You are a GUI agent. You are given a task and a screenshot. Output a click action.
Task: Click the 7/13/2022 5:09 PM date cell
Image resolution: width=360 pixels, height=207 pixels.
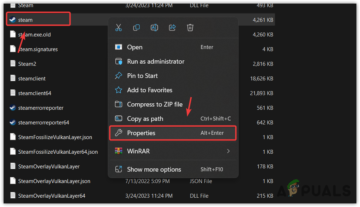(x=147, y=181)
